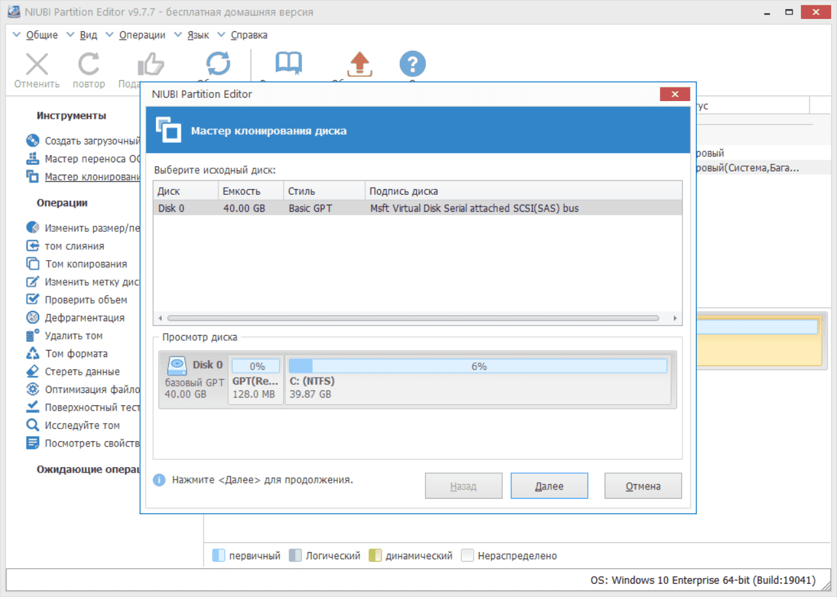This screenshot has height=597, width=837.
Task: Select the том слияния merge icon
Action: click(33, 246)
